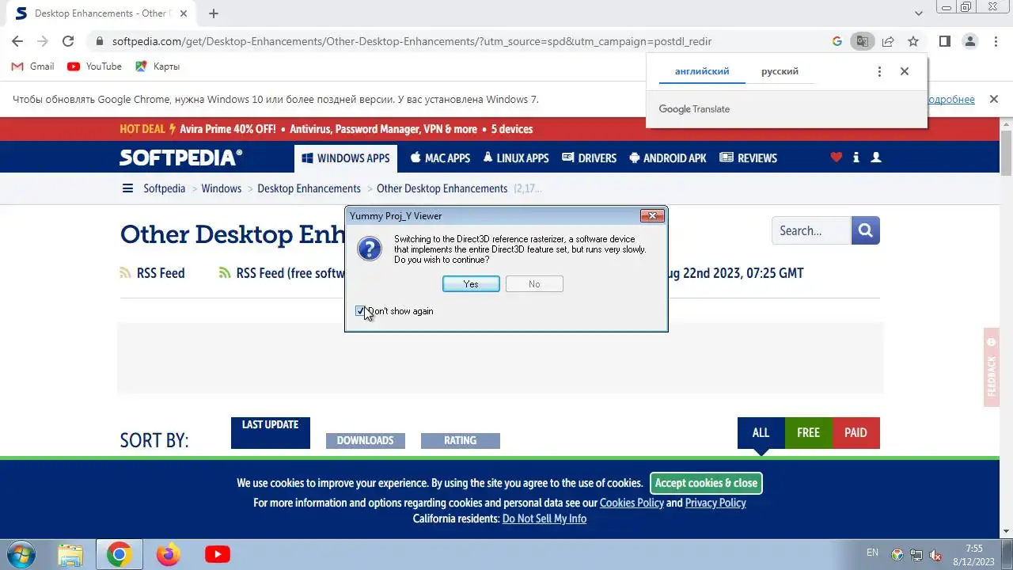This screenshot has width=1013, height=570.
Task: Filter listings by ALL
Action: pos(761,432)
